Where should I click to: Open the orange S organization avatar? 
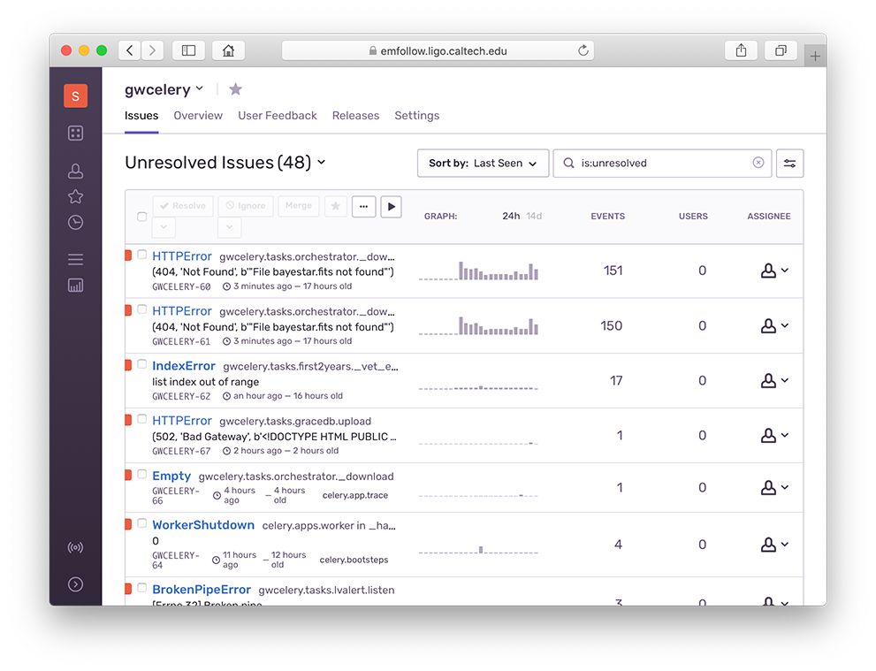[75, 95]
